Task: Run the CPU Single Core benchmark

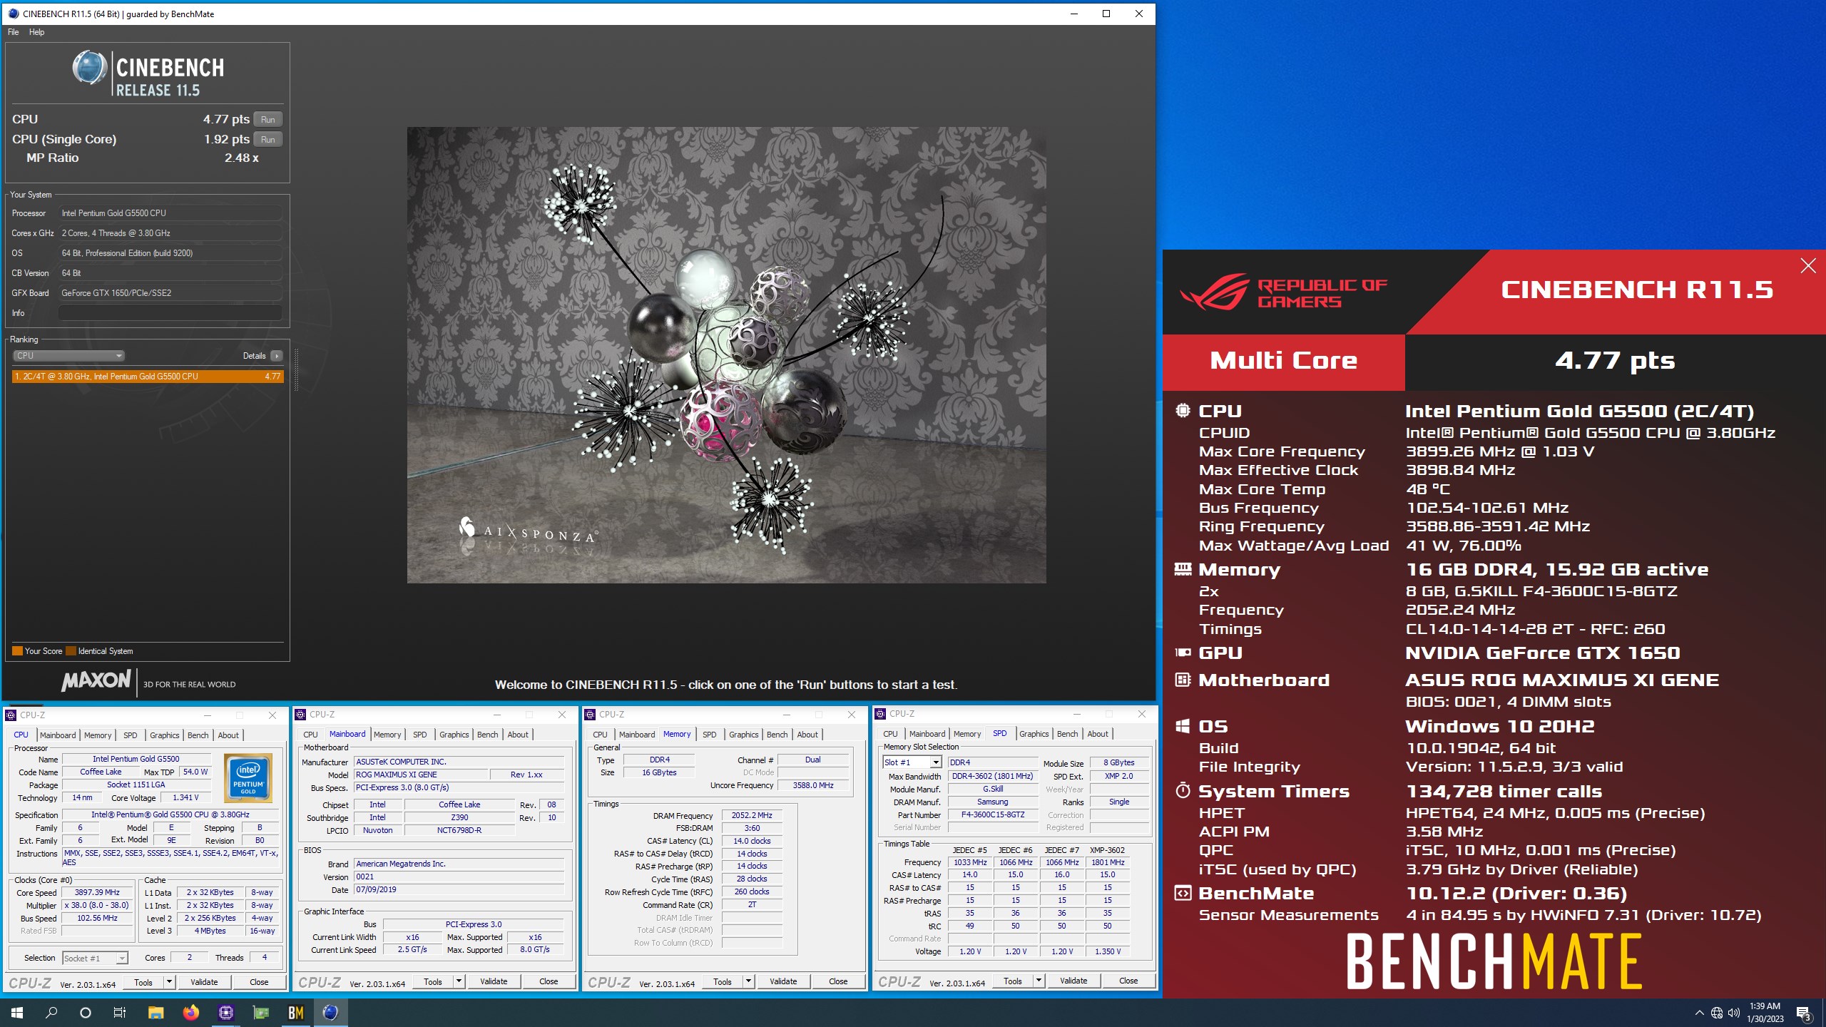Action: (x=268, y=139)
